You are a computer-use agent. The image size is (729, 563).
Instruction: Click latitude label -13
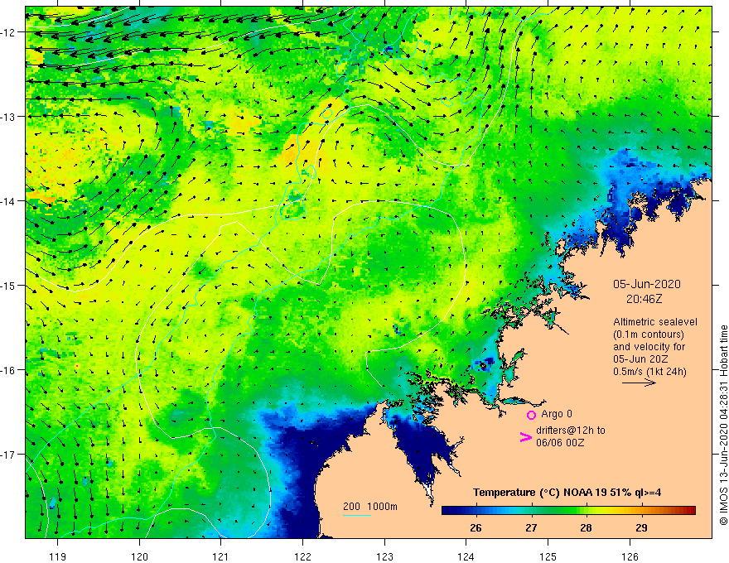click(x=9, y=117)
